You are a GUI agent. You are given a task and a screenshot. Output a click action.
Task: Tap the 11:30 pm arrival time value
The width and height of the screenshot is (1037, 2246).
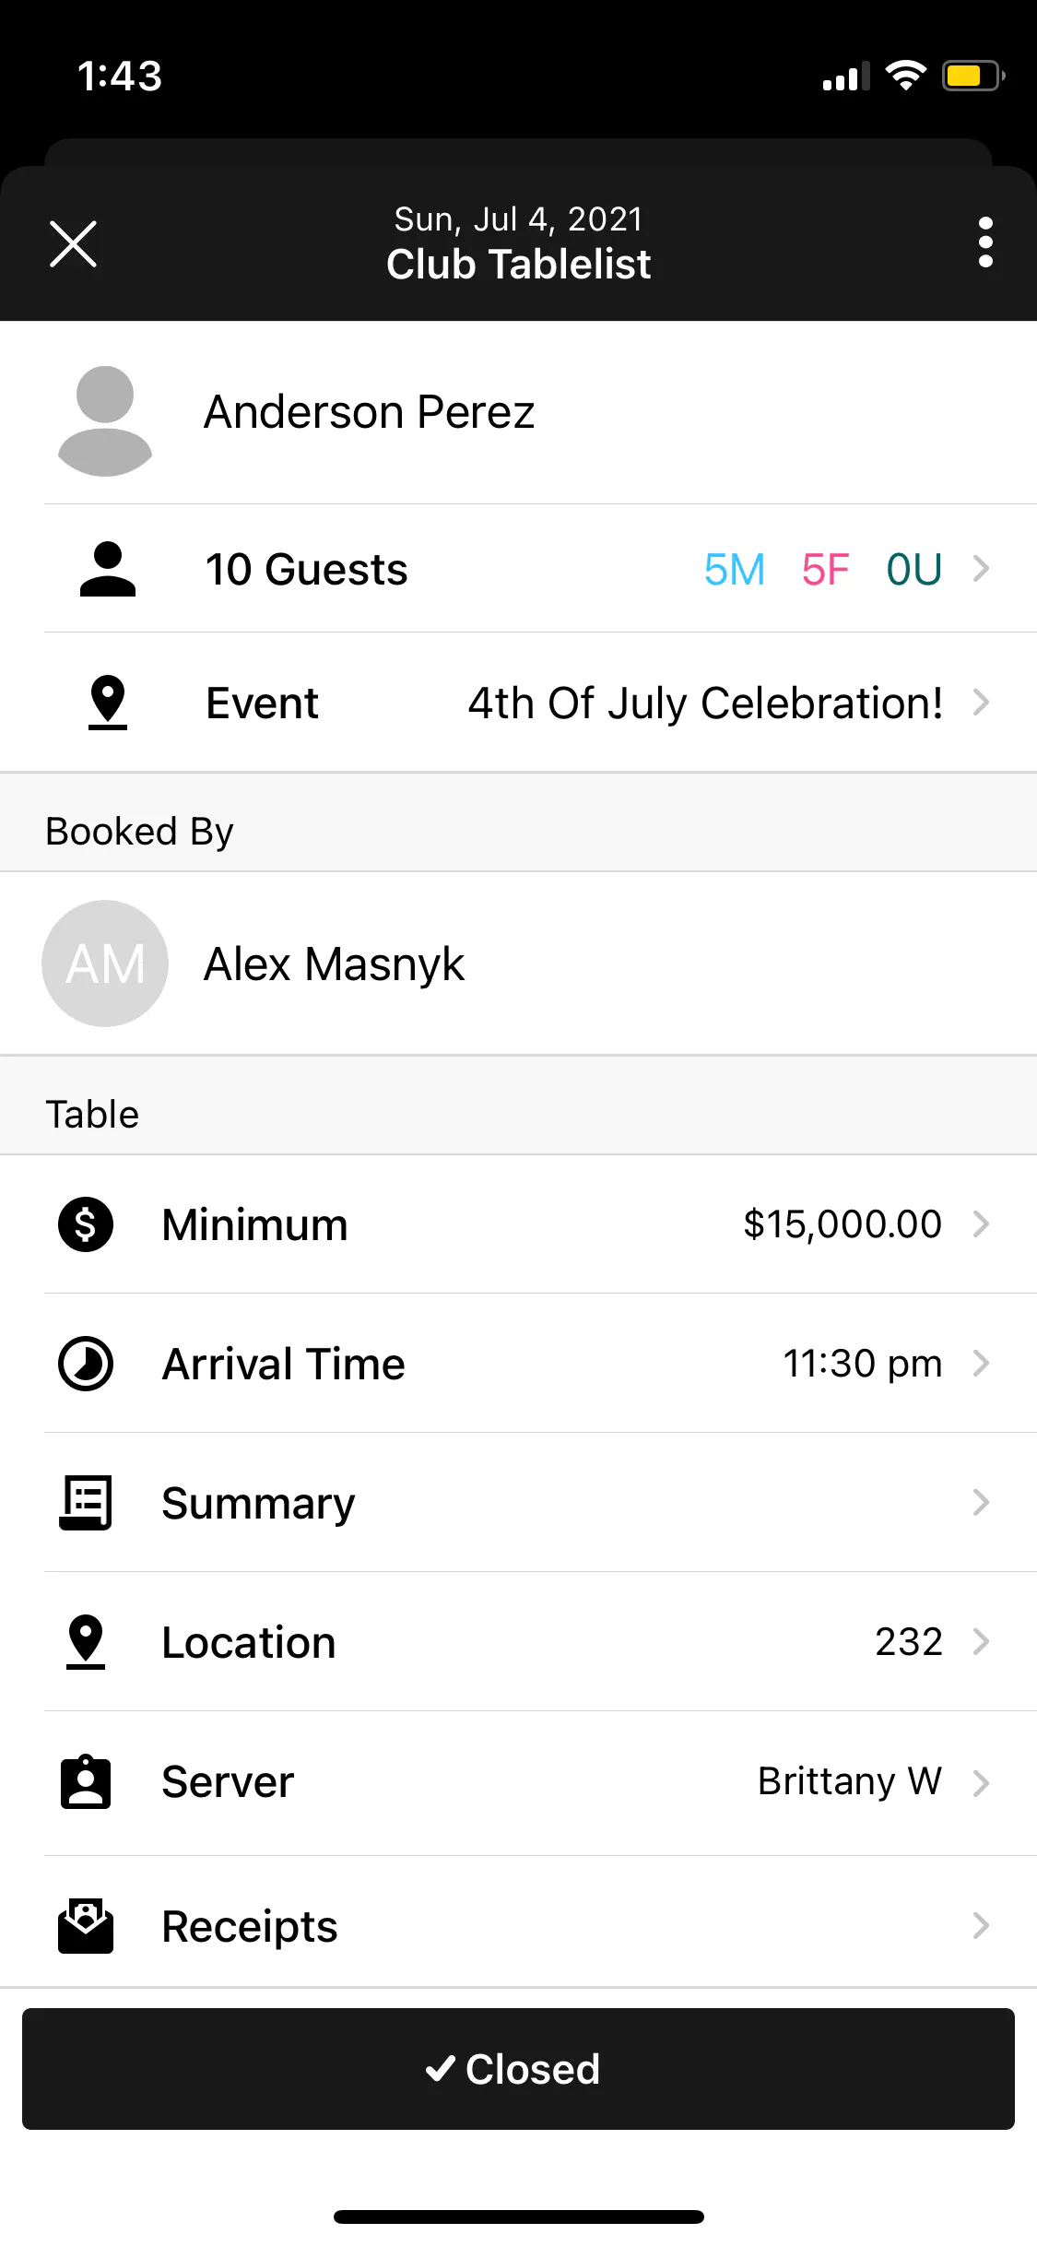click(862, 1364)
